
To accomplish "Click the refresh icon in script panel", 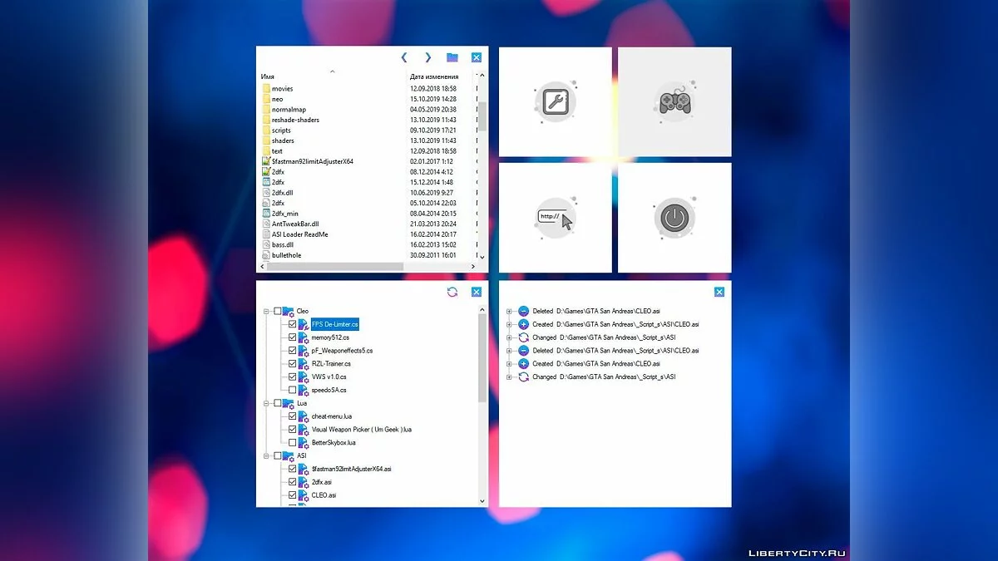I will tap(452, 292).
